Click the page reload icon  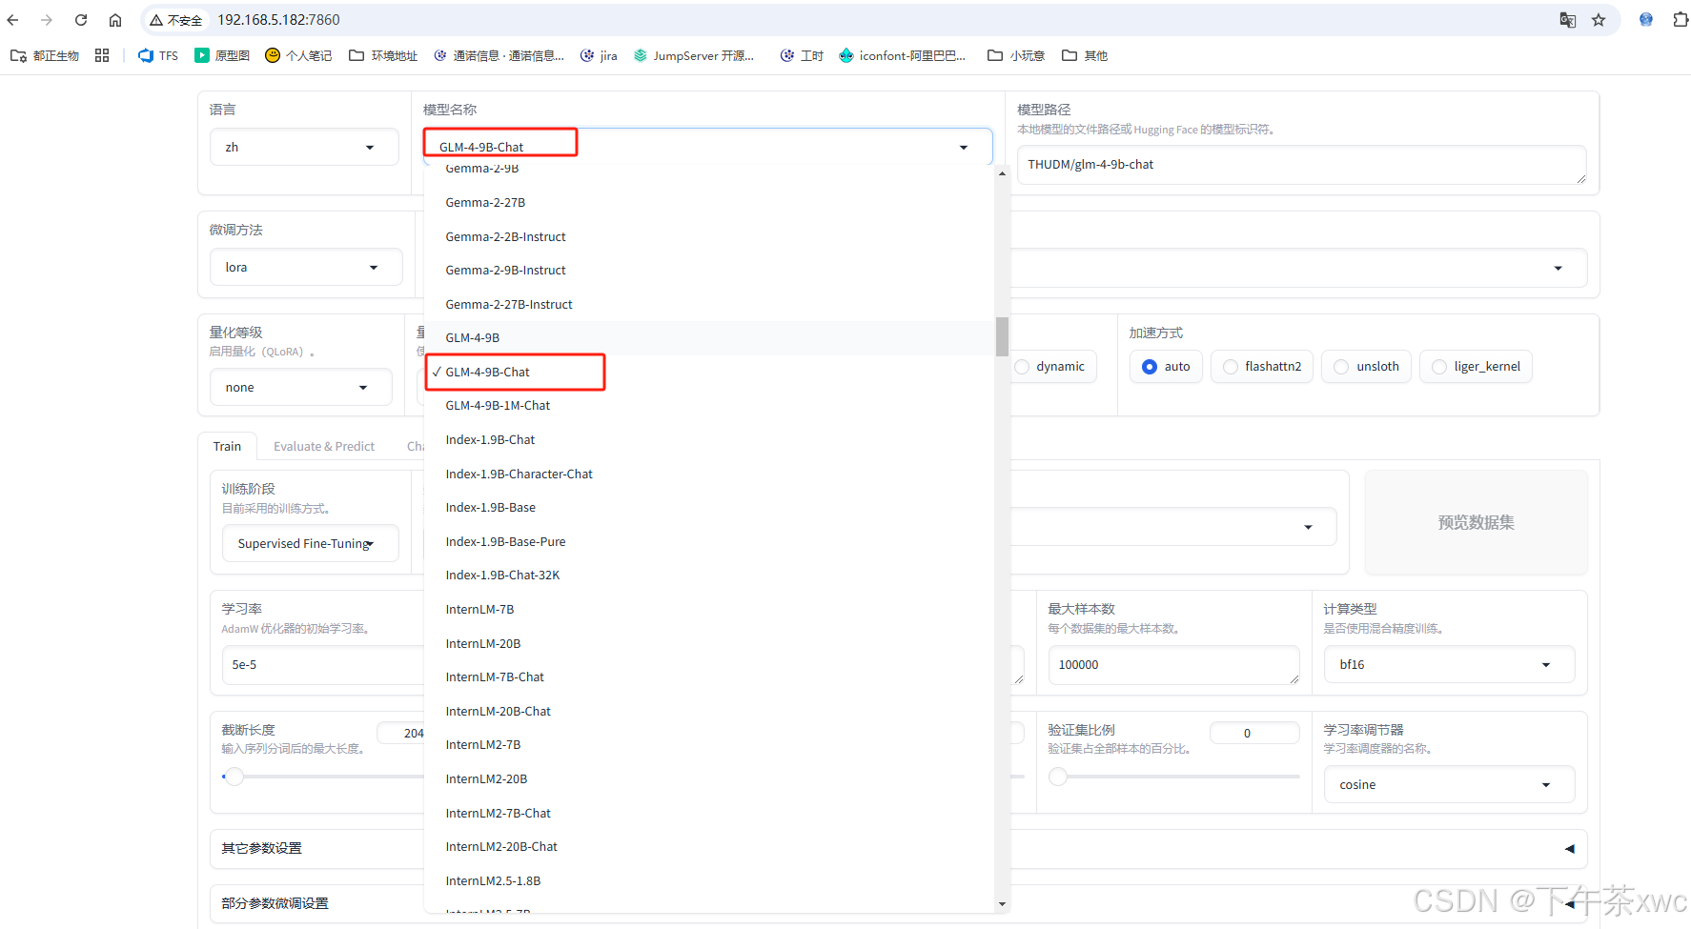point(80,19)
